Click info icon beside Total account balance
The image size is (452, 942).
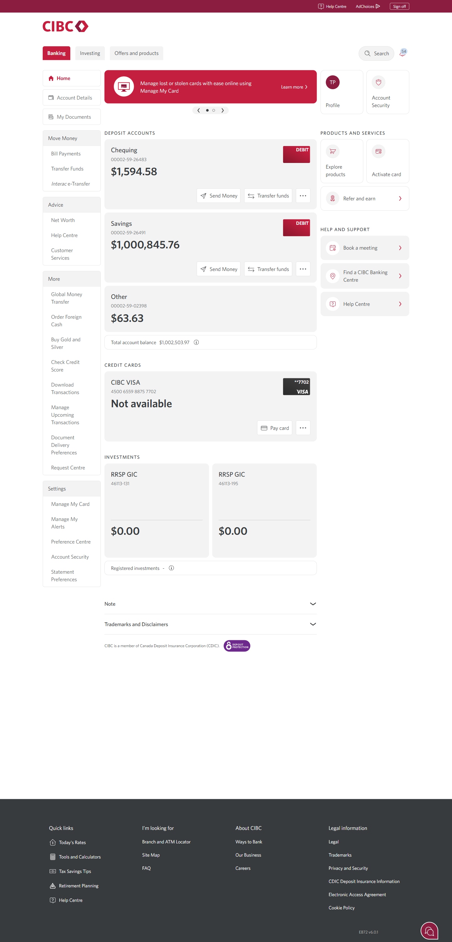[x=196, y=342]
